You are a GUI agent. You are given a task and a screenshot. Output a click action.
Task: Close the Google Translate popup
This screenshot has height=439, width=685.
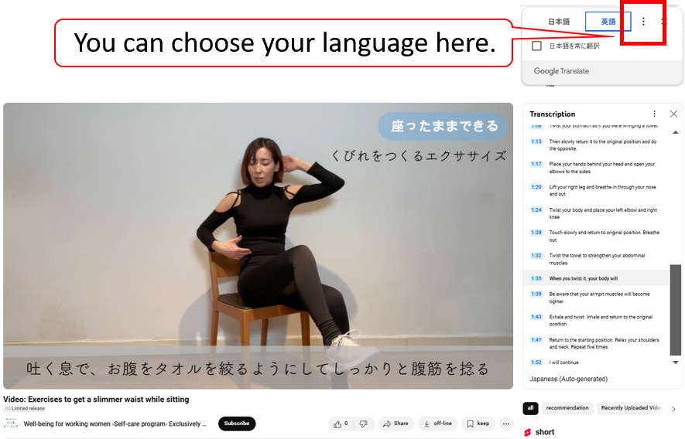tap(664, 22)
